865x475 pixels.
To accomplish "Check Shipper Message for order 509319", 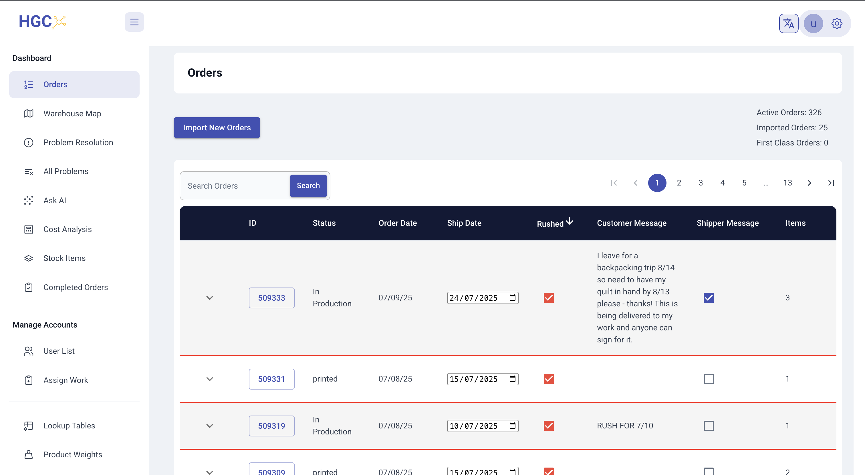I will 709,426.
